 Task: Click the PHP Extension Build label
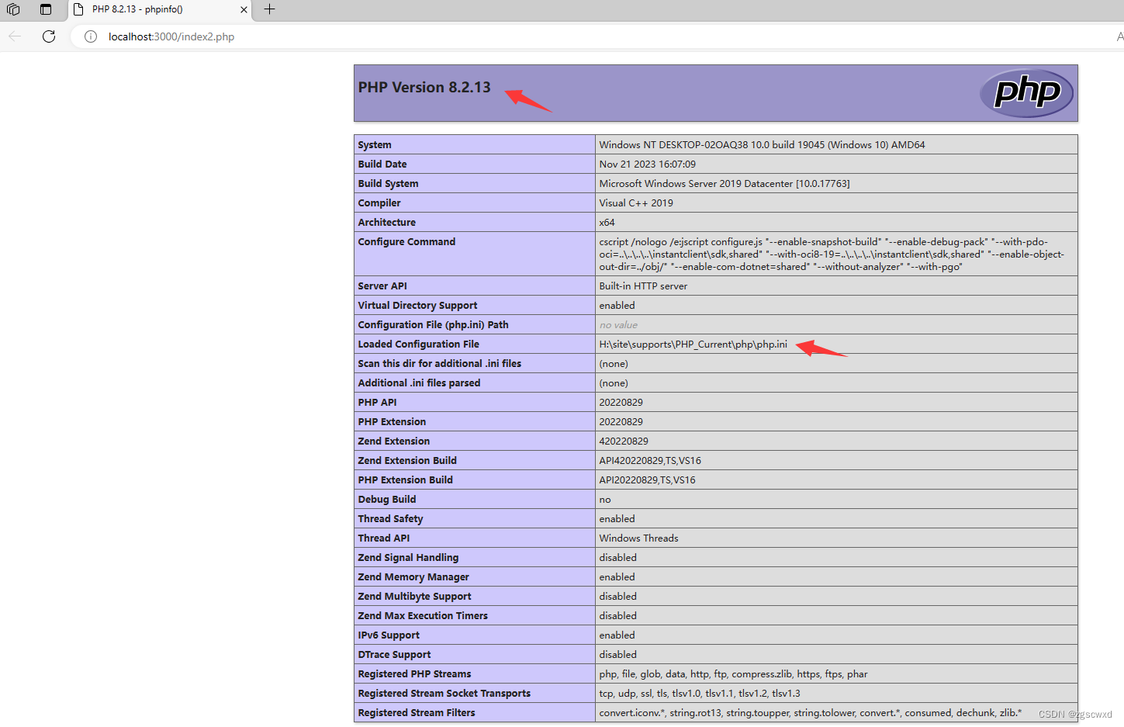pos(405,480)
